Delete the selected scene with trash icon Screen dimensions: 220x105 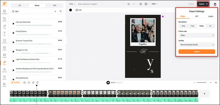37,83
